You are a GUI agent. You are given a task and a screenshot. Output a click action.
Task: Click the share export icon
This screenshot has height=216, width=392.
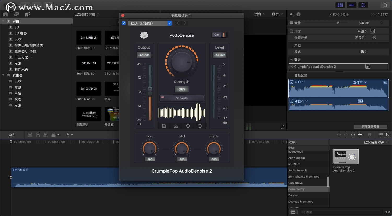[385, 5]
